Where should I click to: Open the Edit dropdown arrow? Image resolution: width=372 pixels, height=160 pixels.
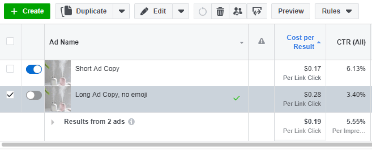(181, 11)
